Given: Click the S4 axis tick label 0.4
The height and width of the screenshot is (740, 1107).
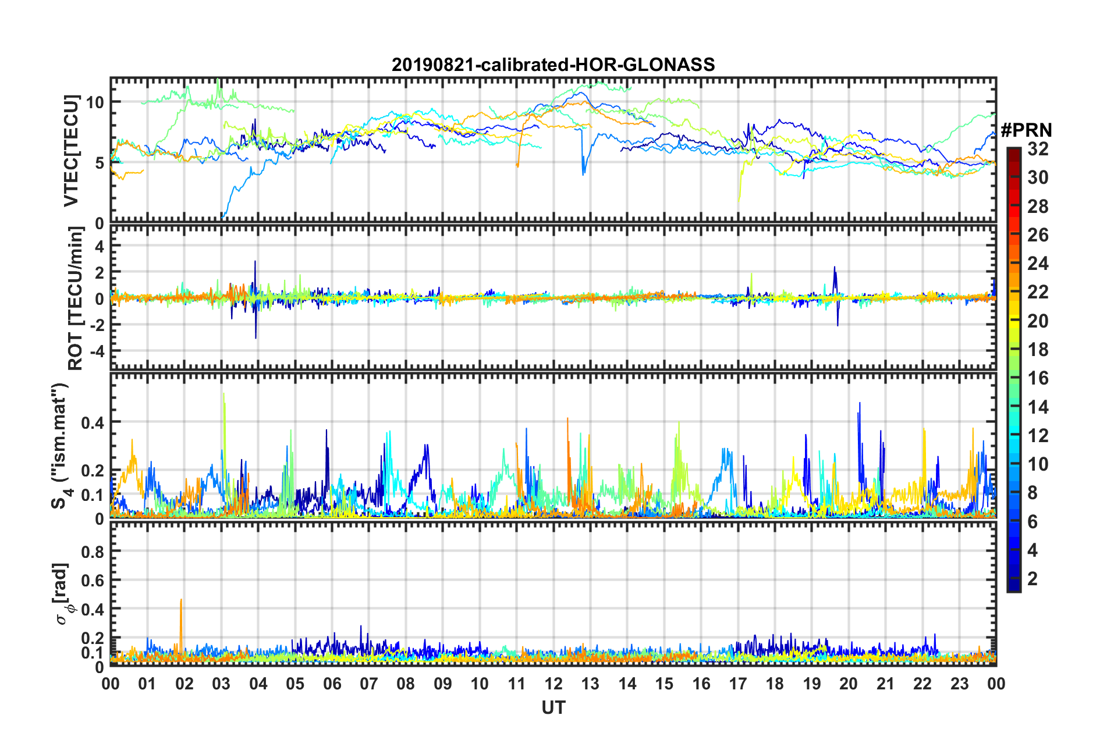Looking at the screenshot, I should coord(93,422).
